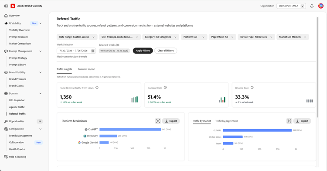
Task: Open Prompt Library page
Action: (17, 65)
